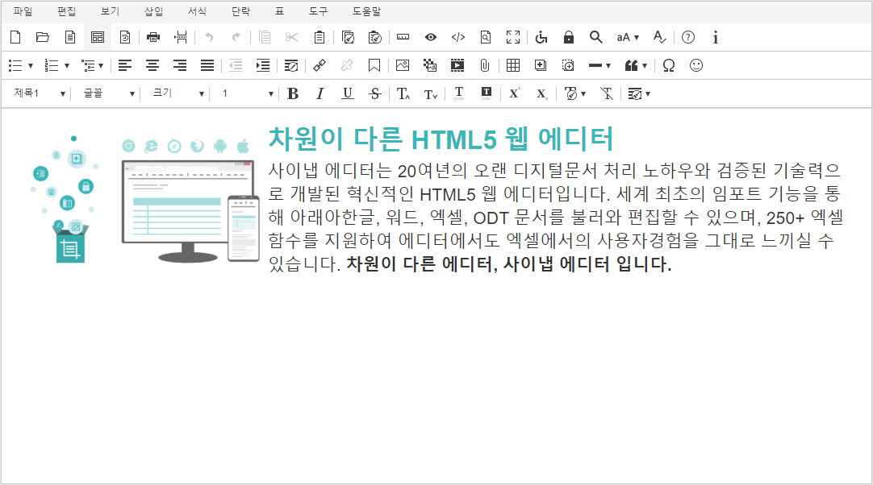
Task: Print the document
Action: [153, 37]
